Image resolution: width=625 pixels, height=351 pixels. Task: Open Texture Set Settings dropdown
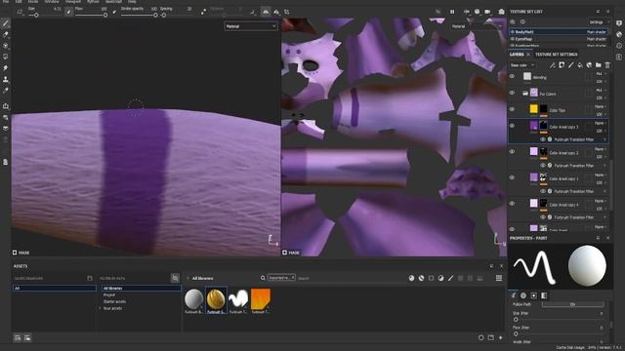599,22
